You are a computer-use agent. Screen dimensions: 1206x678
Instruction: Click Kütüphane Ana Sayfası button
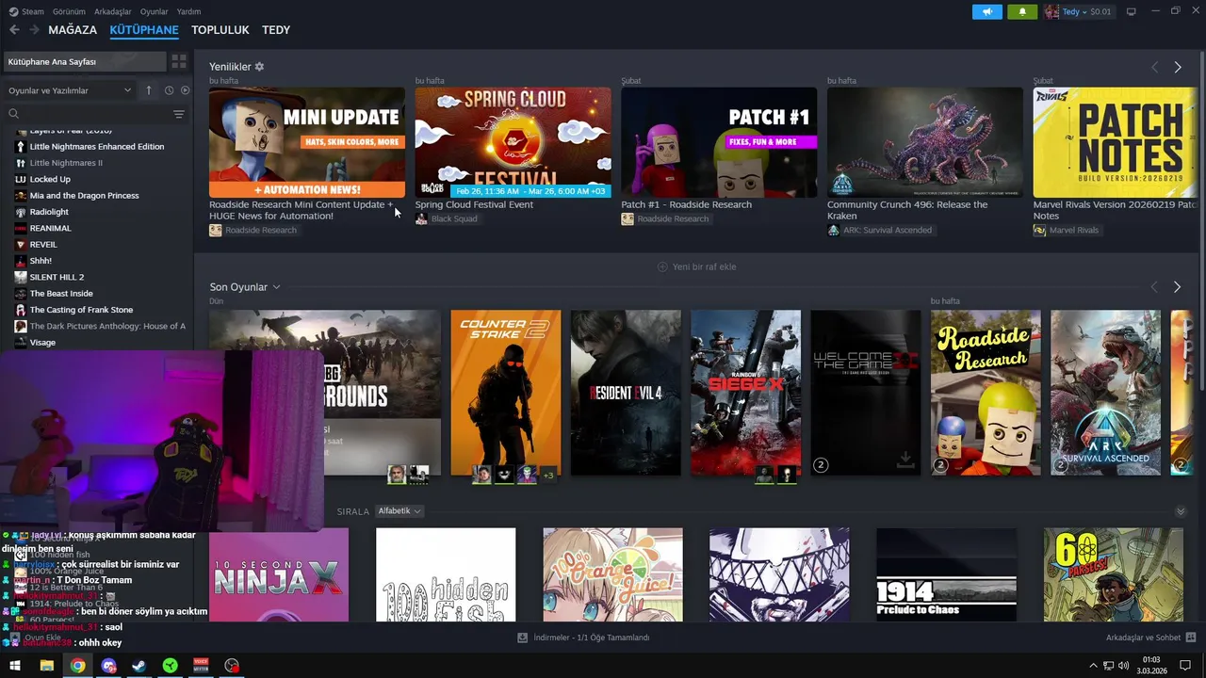click(85, 61)
